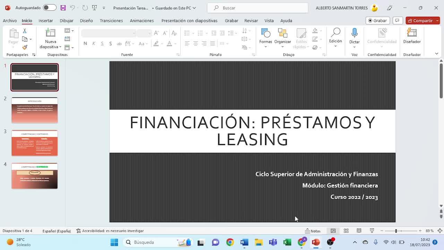Select slide 3 Competencias y Contenidos thumbnail
Image resolution: width=444 pixels, height=250 pixels.
pos(35,143)
